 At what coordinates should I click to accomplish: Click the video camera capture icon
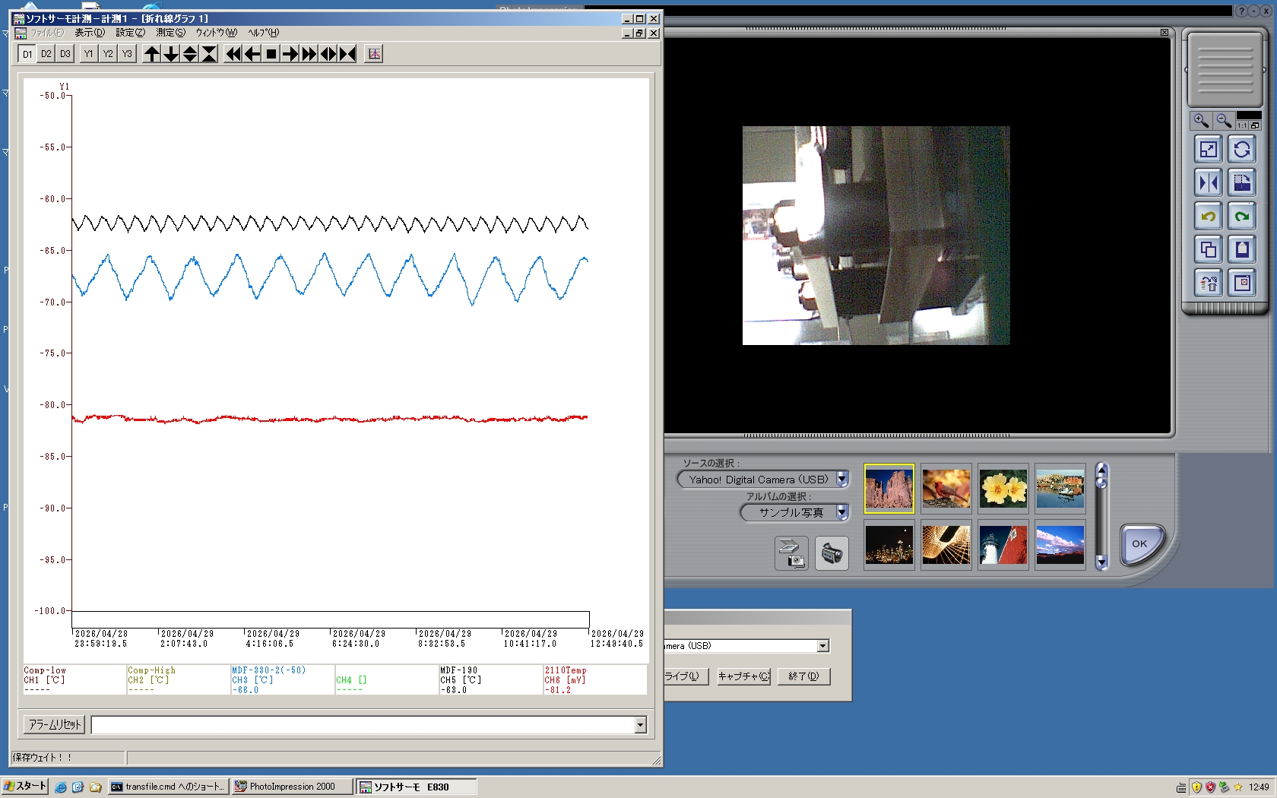(x=832, y=553)
